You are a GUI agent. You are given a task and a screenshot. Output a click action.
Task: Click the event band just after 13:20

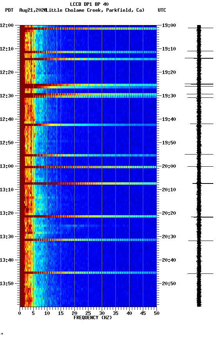click(88, 216)
